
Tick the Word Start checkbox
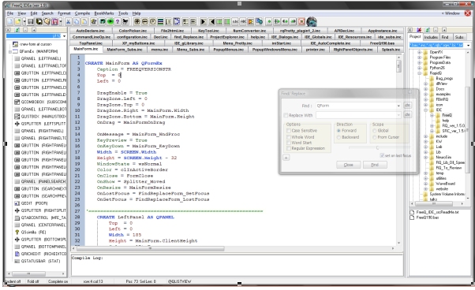(x=289, y=143)
